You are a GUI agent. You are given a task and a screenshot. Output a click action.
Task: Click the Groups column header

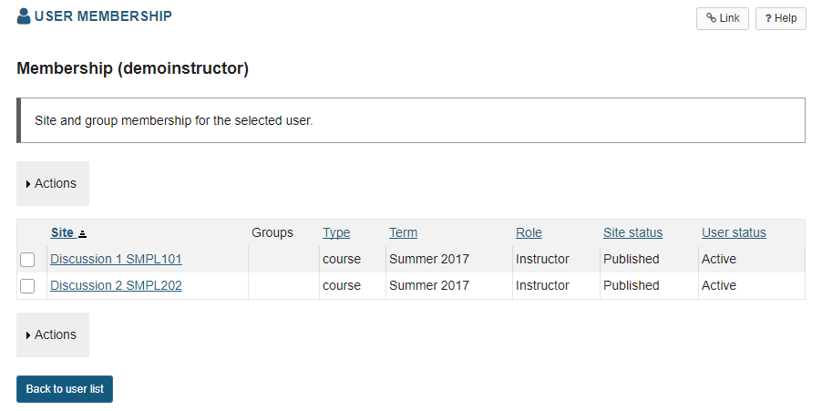[x=272, y=232]
